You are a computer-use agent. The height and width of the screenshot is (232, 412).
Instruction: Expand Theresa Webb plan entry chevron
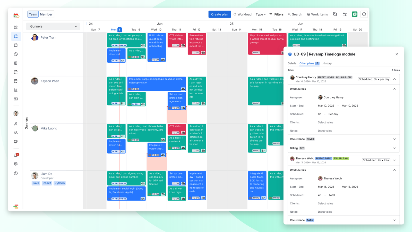pyautogui.click(x=394, y=160)
